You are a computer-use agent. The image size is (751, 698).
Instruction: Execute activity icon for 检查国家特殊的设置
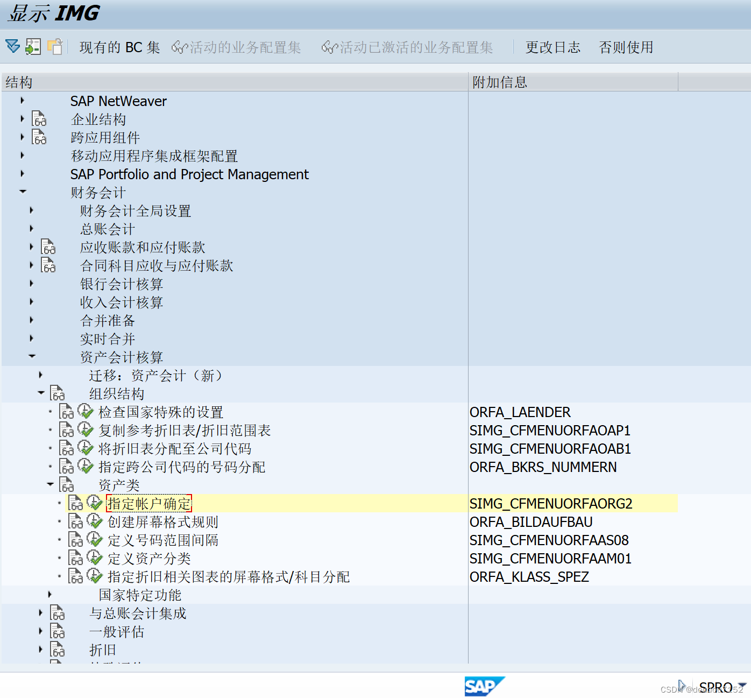point(86,411)
